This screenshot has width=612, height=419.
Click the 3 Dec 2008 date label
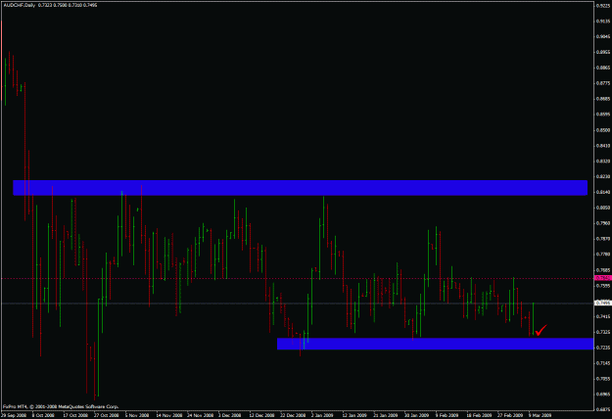[229, 415]
